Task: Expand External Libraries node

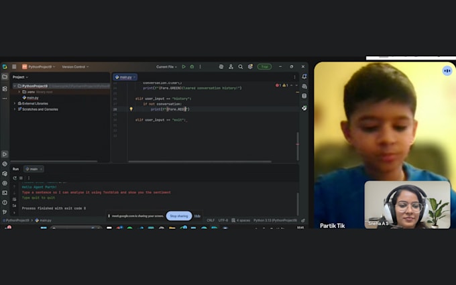Action: pyautogui.click(x=15, y=103)
